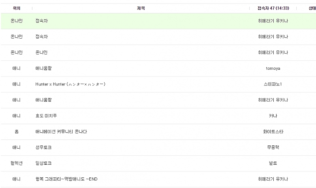
Task: Go to the 홈 location
Action: point(16,132)
